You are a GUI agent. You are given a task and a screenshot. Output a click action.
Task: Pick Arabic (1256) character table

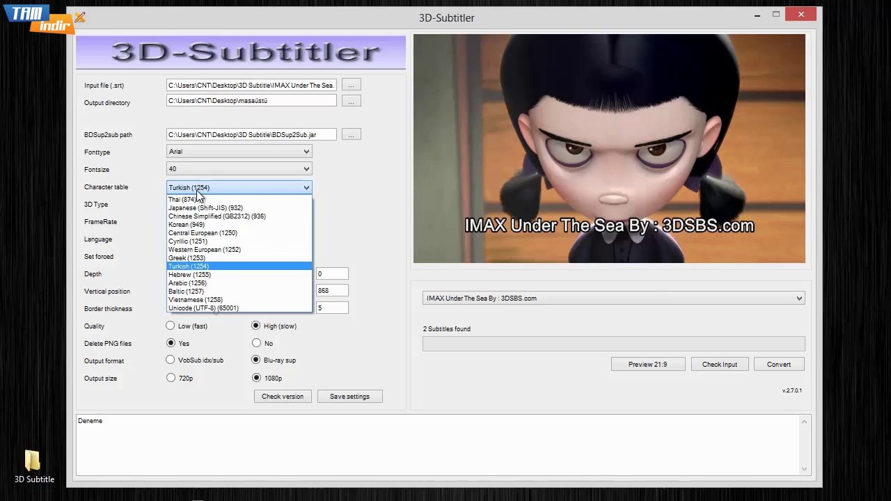(239, 283)
